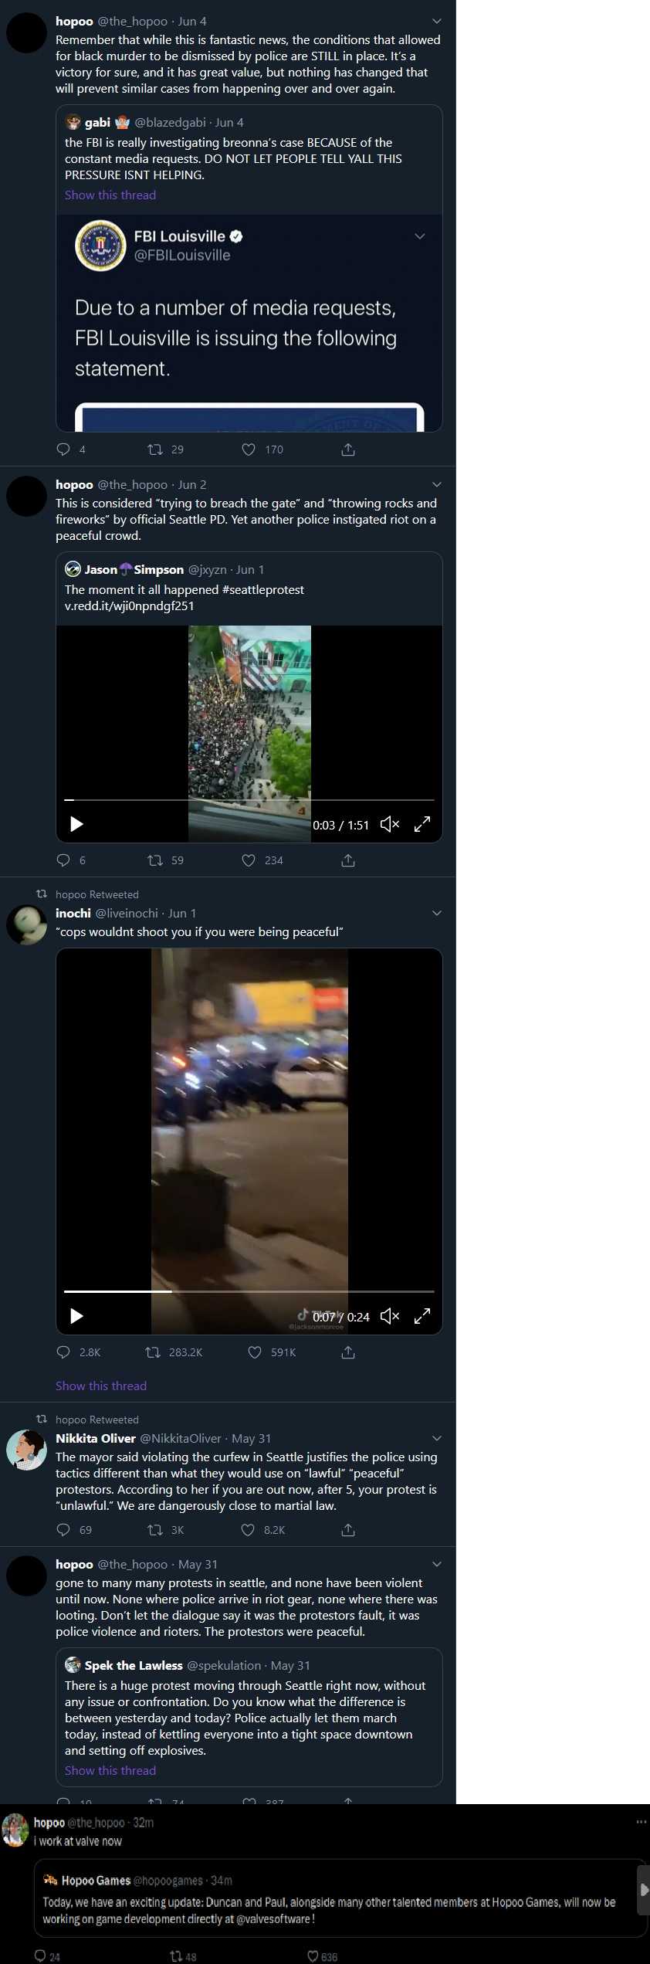The width and height of the screenshot is (650, 1964).
Task: Expand options chevron on inochi's tweet
Action: click(436, 913)
